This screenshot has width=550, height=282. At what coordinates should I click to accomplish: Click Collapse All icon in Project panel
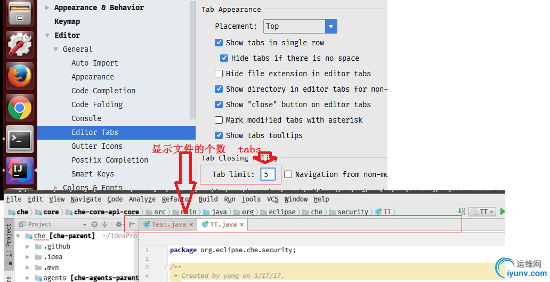click(104, 224)
